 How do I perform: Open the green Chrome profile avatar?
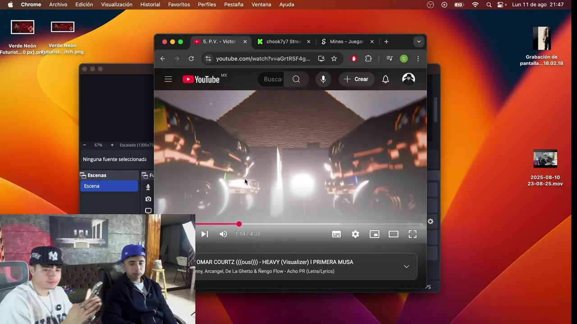[404, 58]
